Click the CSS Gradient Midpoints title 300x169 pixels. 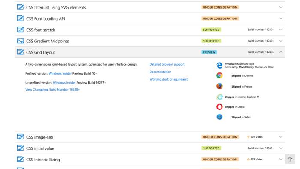tap(47, 41)
